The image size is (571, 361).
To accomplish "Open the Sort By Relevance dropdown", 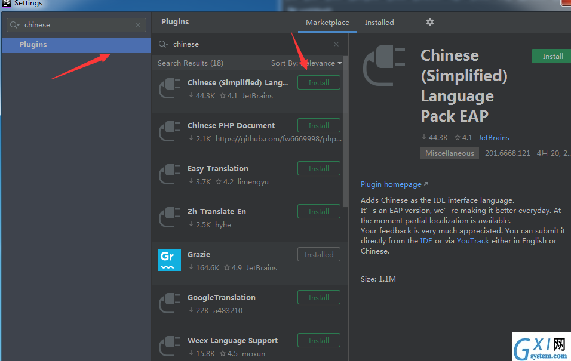I will (306, 63).
